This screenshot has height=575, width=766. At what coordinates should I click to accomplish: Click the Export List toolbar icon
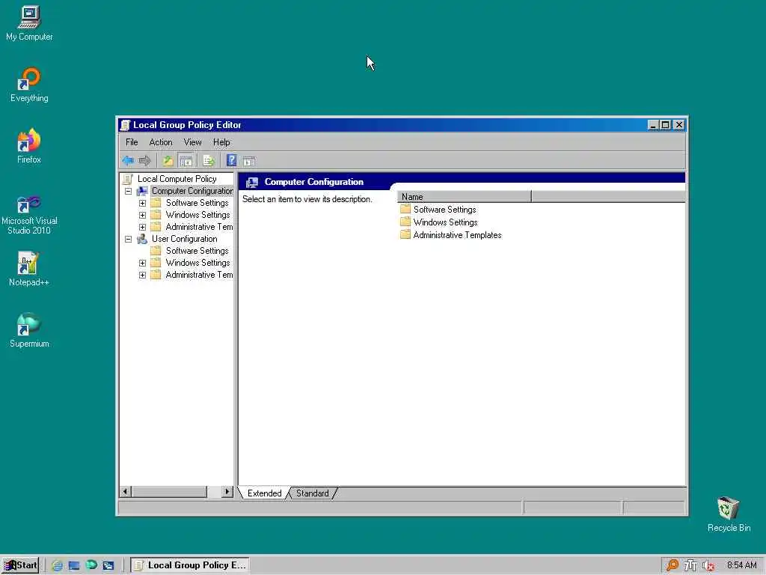pyautogui.click(x=209, y=161)
